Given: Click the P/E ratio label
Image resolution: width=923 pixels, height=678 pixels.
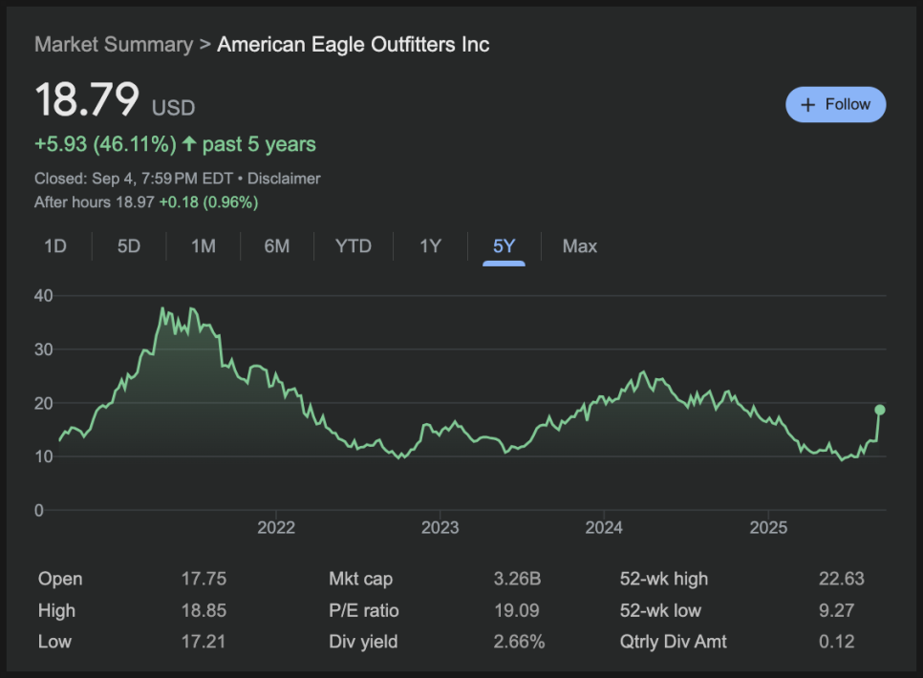Looking at the screenshot, I should click(x=364, y=610).
